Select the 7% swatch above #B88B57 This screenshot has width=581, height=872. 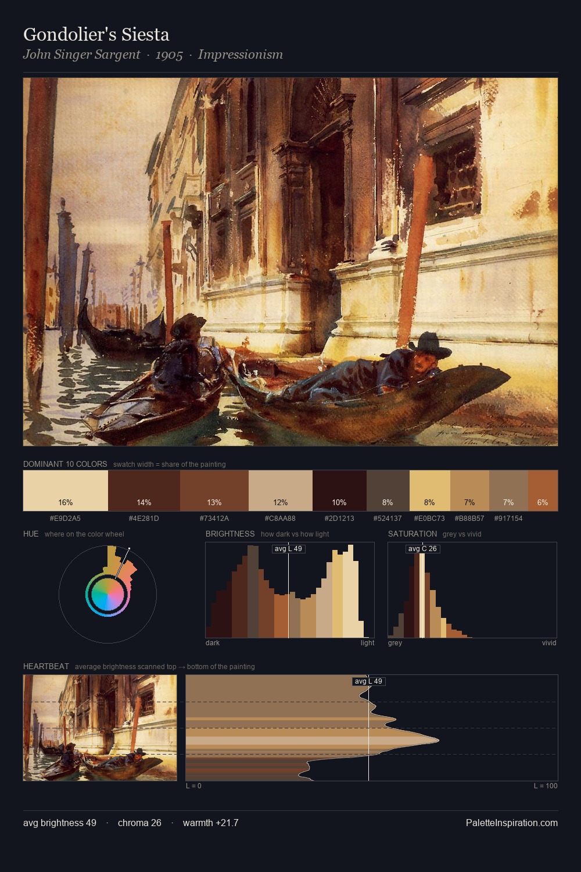coord(469,491)
